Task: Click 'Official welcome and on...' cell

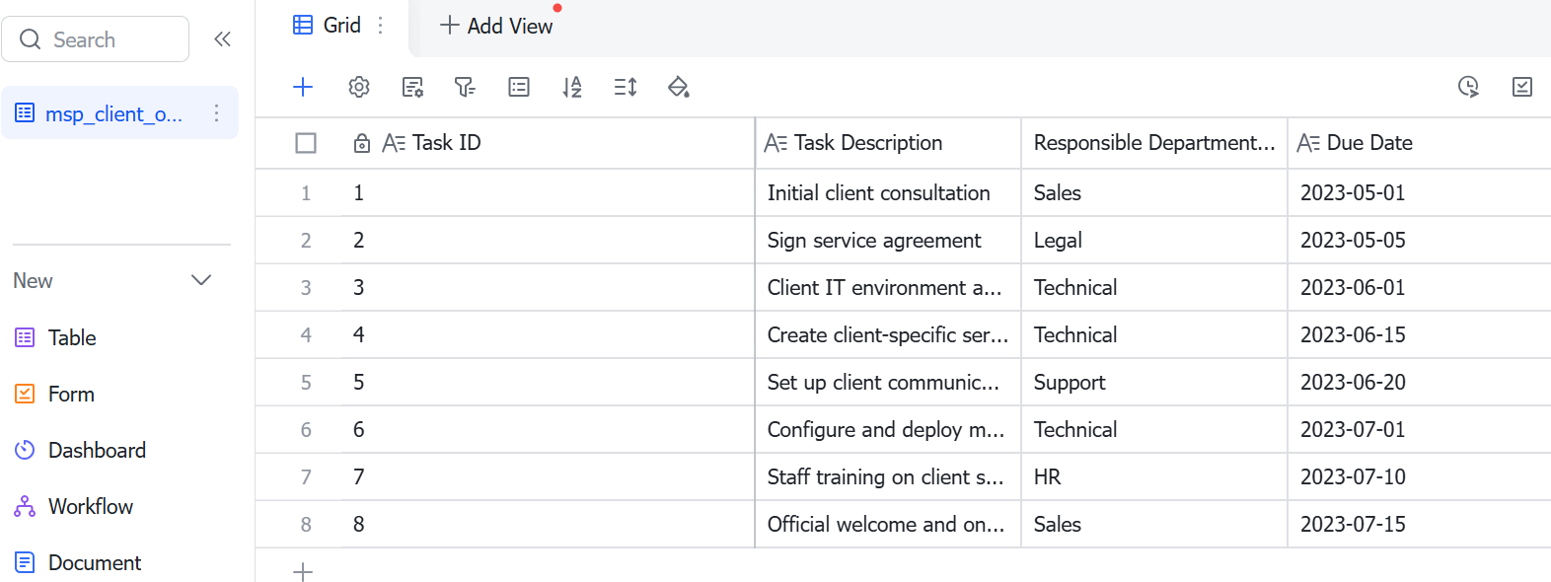Action: pyautogui.click(x=888, y=525)
